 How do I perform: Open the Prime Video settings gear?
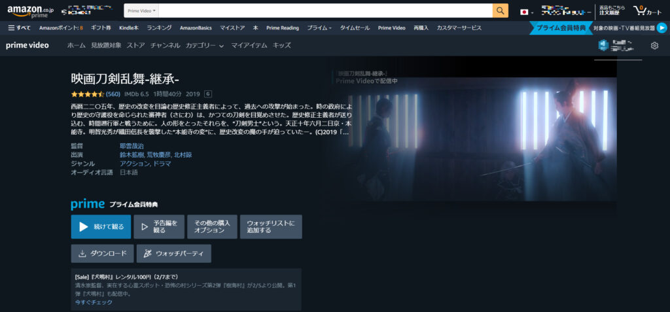(654, 46)
